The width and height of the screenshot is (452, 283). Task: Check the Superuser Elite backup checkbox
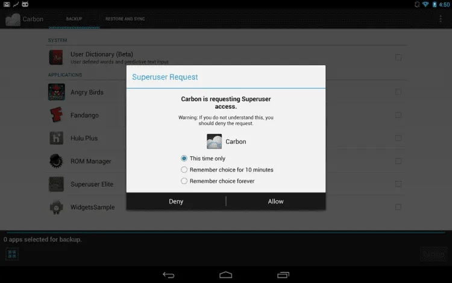pos(398,184)
